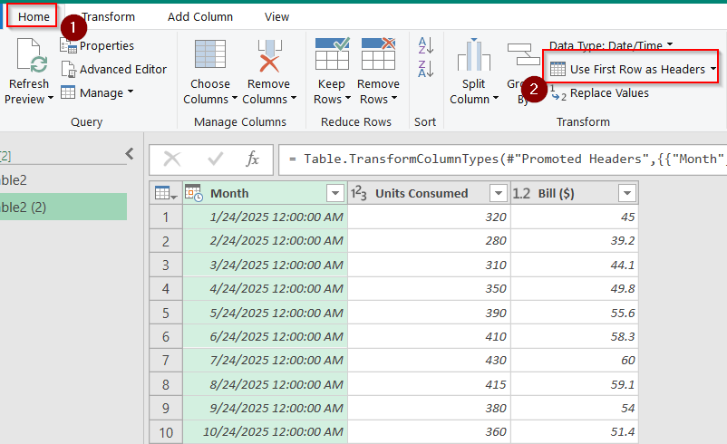Click cell 10/24/2025 12:00:00 AM
Screen dimensions: 727x444
(x=266, y=432)
